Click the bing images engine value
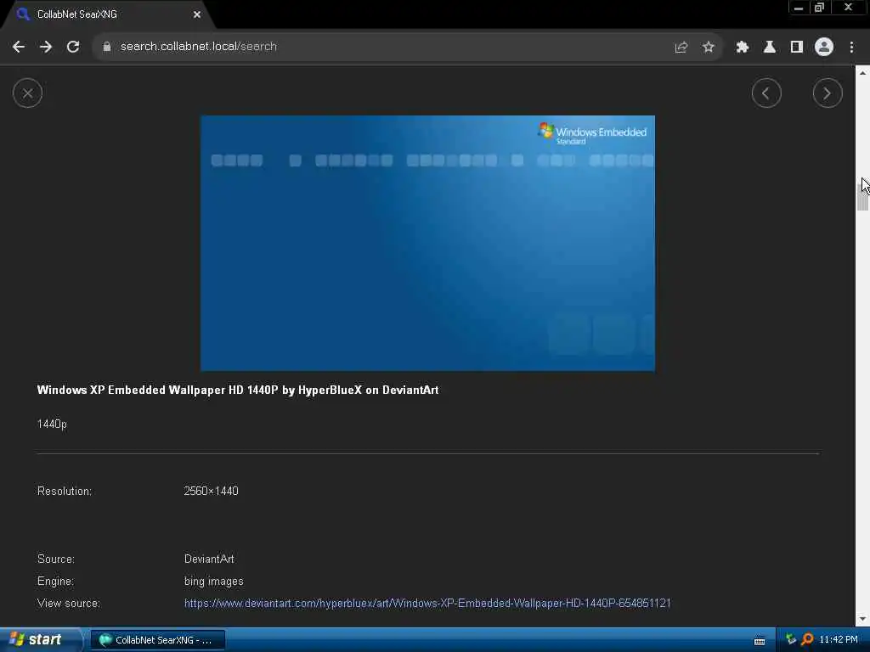 (x=213, y=581)
